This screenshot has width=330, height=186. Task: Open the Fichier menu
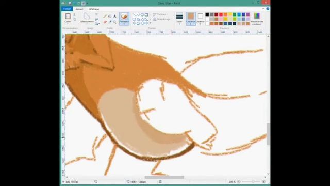[x=67, y=9]
